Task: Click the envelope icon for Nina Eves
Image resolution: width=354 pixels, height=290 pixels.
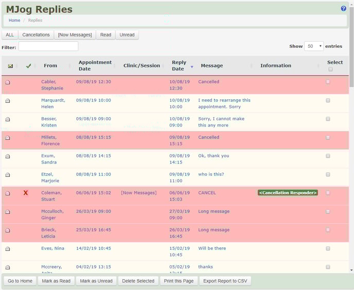Action: coord(8,249)
